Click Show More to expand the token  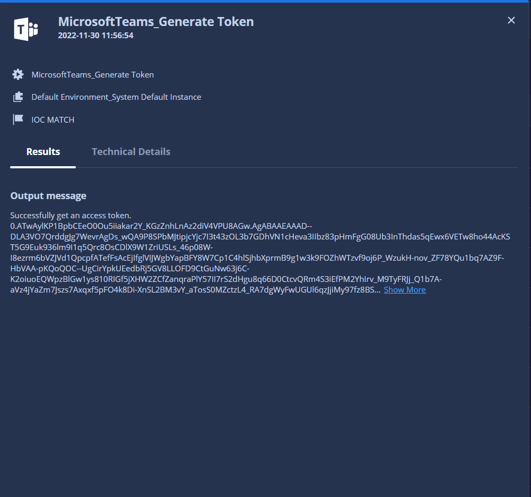404,290
